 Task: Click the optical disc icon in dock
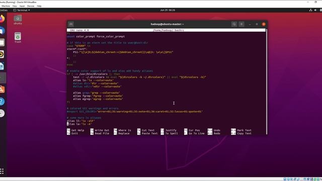click(x=2, y=113)
